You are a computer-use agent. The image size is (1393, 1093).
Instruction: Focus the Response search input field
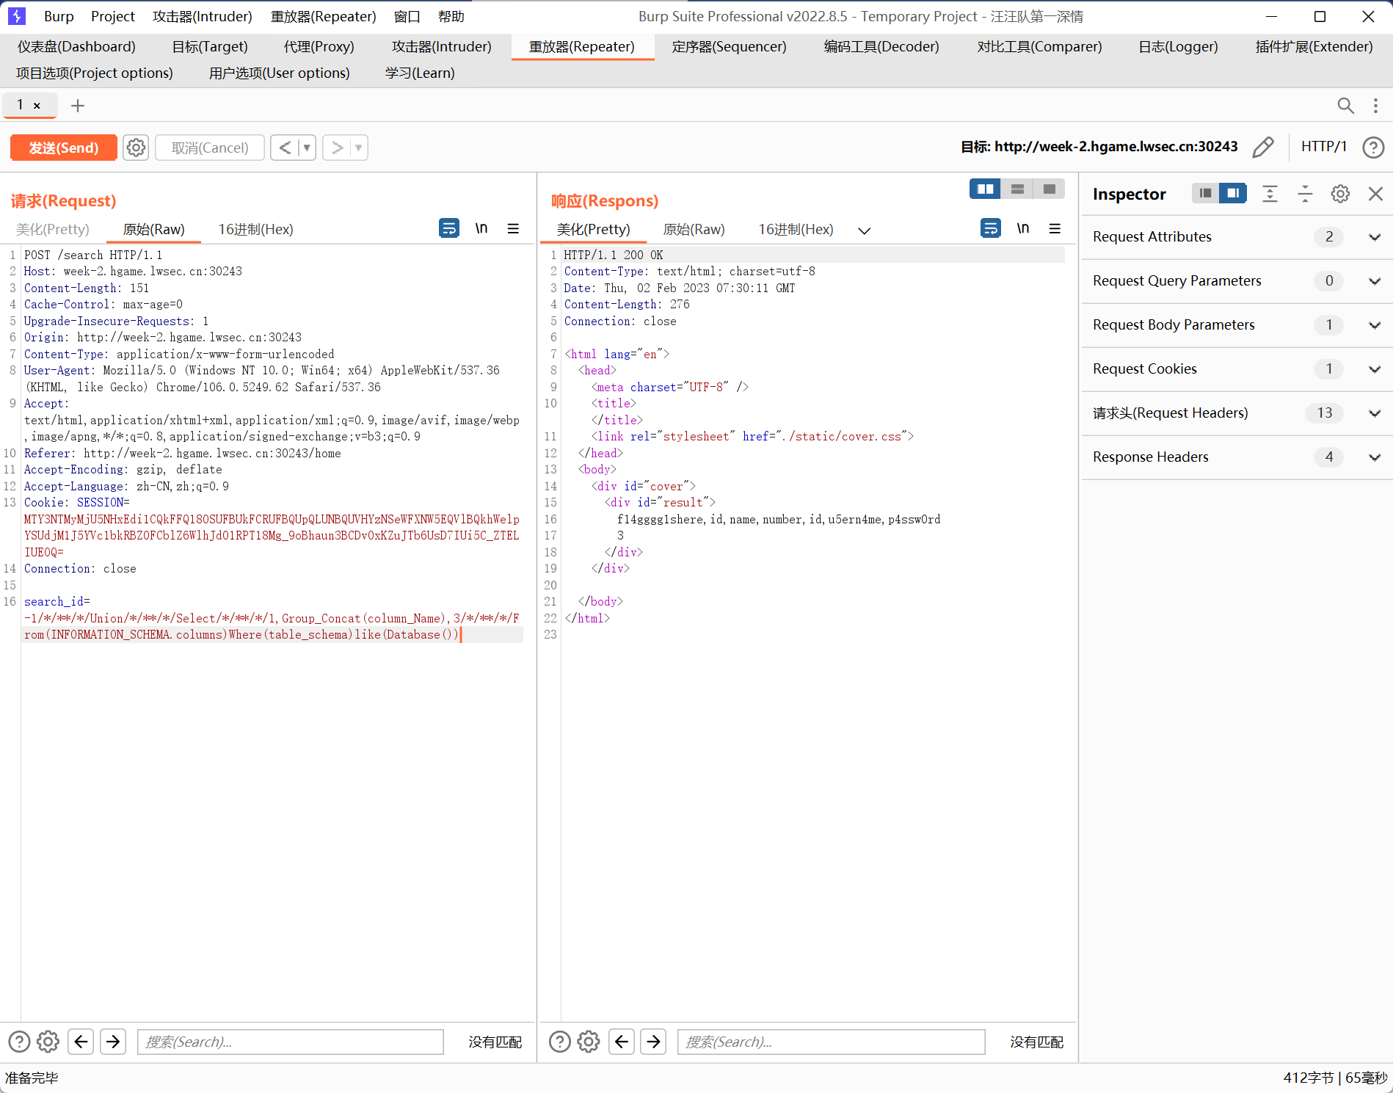pos(831,1042)
